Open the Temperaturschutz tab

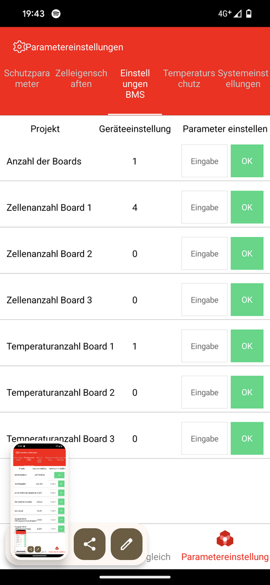coord(189,79)
